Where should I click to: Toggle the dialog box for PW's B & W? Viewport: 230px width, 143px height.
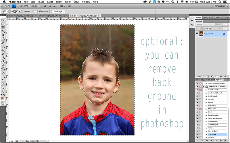(x=200, y=109)
